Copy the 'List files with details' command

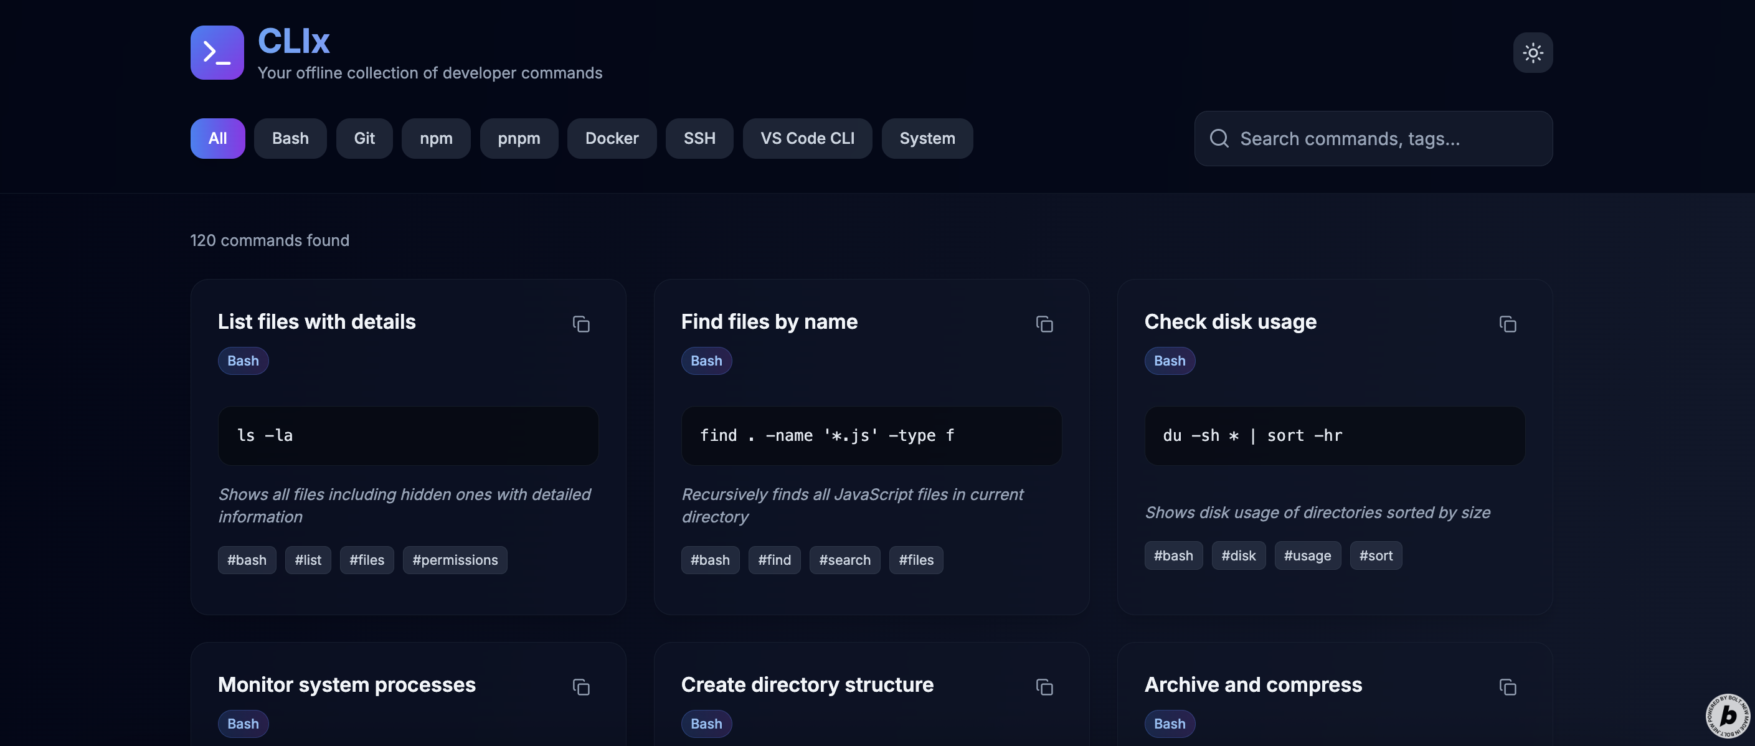point(580,324)
